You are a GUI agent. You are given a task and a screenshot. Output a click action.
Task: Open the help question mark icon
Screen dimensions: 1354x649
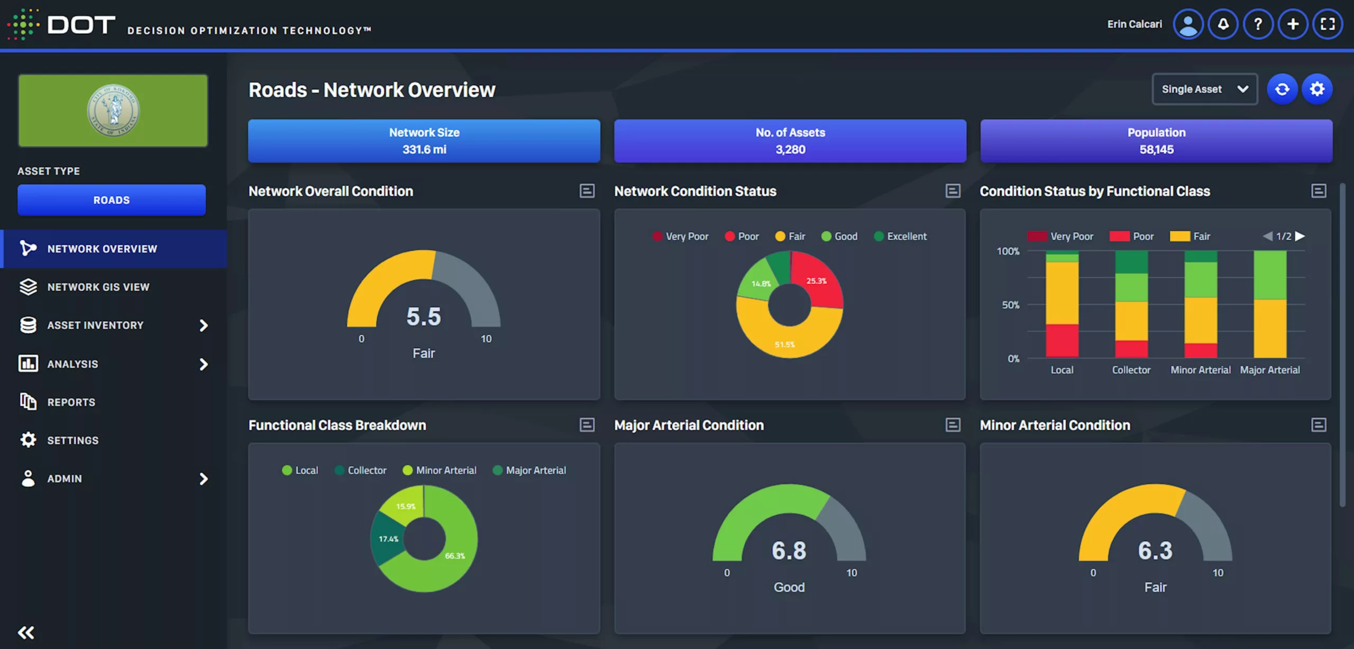click(x=1258, y=24)
